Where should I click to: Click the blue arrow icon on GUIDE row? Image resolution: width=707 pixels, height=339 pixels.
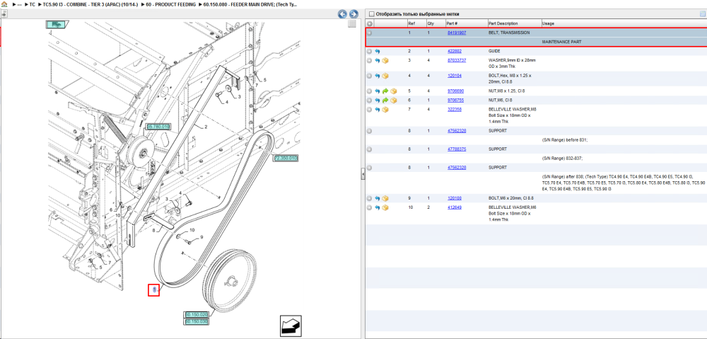click(x=378, y=52)
